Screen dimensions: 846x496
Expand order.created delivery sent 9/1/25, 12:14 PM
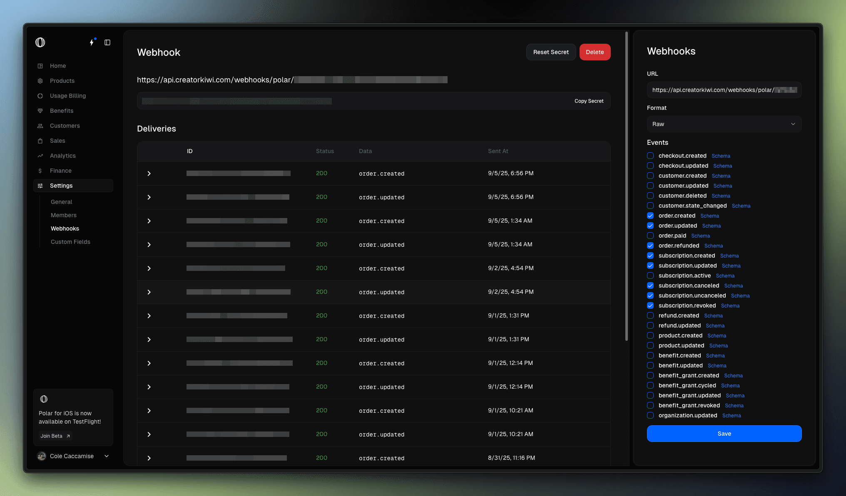pyautogui.click(x=149, y=363)
